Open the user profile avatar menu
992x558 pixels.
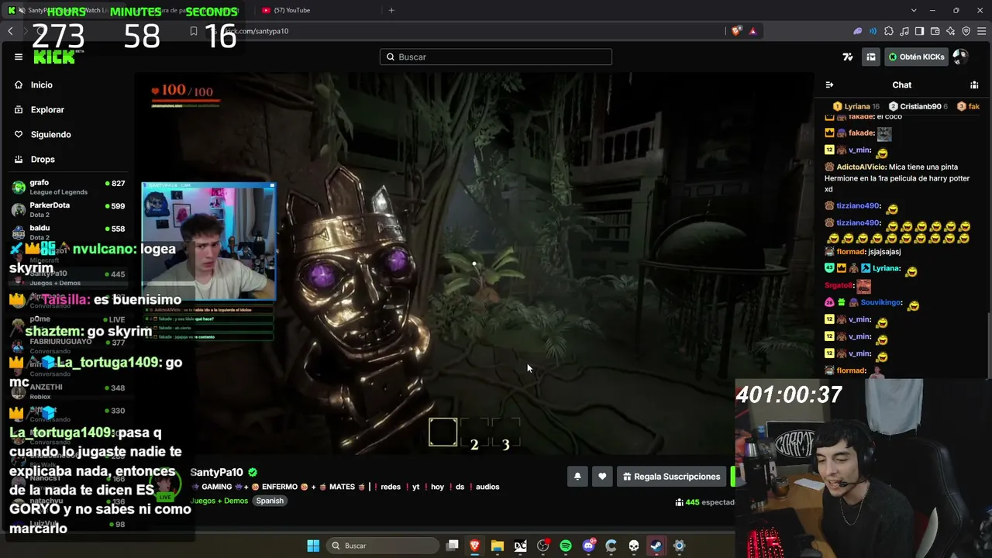click(x=960, y=57)
